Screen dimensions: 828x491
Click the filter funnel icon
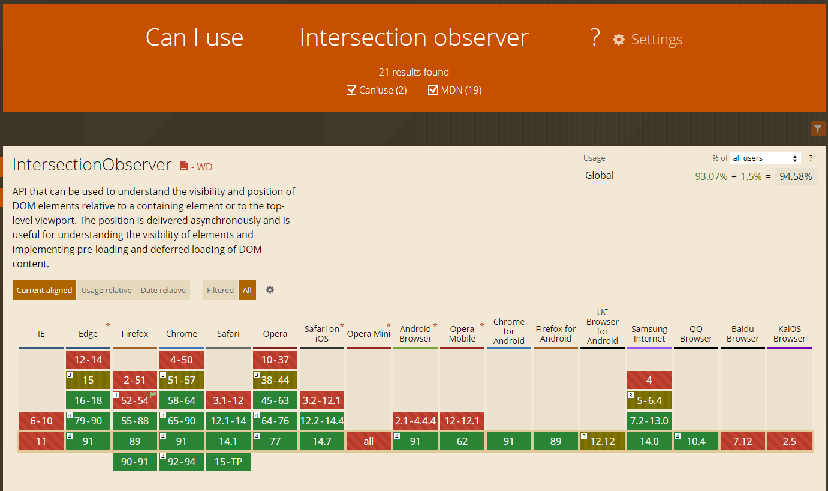coord(818,128)
